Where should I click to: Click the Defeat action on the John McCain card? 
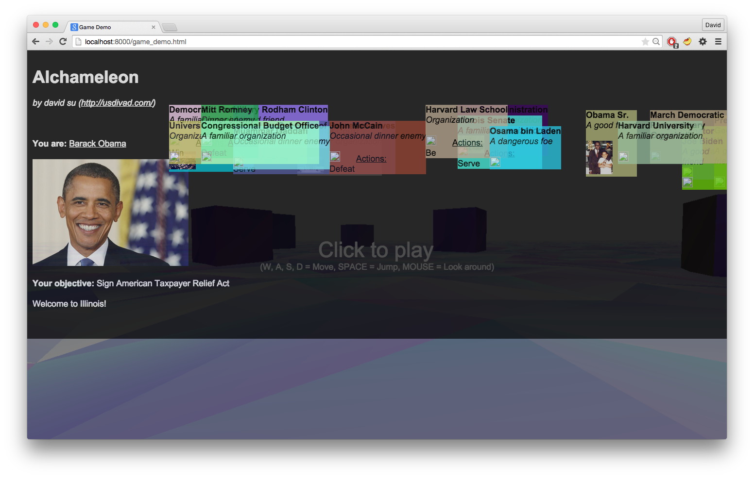(342, 169)
